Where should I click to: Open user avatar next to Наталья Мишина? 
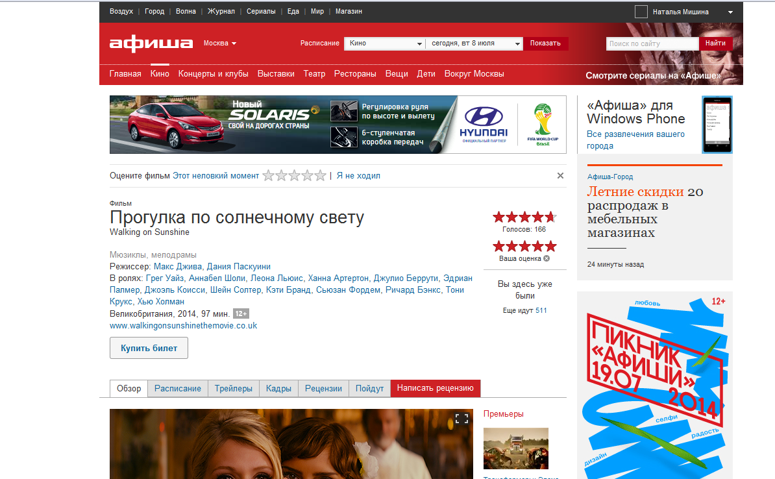click(641, 12)
